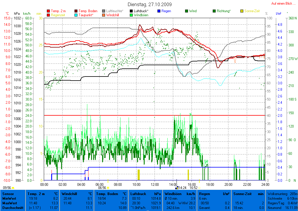The width and height of the screenshot is (298, 211).
Task: Click the Richtung* legend label
Action: (223, 11)
